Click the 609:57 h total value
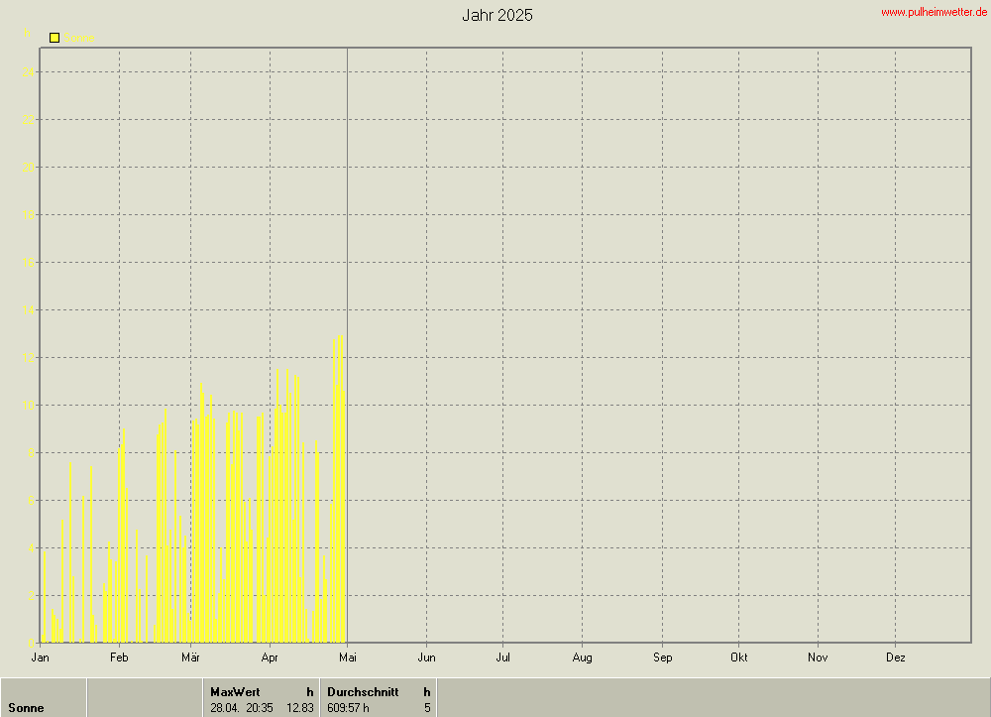991x717 pixels. 348,708
